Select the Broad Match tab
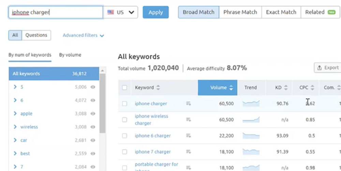341x171 pixels. coord(198,12)
